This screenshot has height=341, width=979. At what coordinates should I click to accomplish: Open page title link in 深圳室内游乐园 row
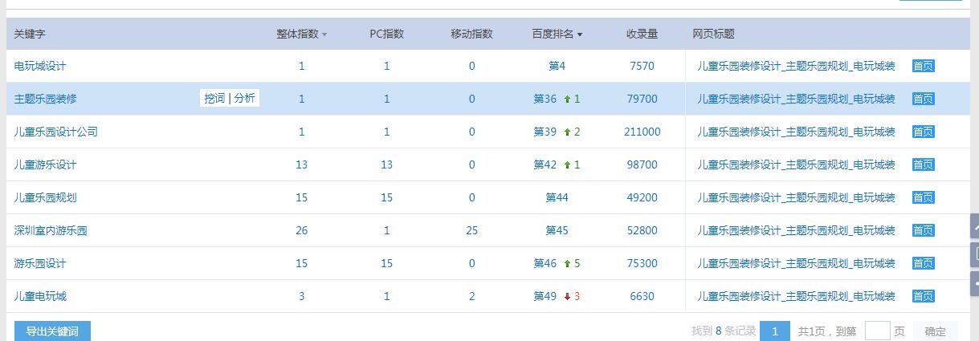[796, 230]
